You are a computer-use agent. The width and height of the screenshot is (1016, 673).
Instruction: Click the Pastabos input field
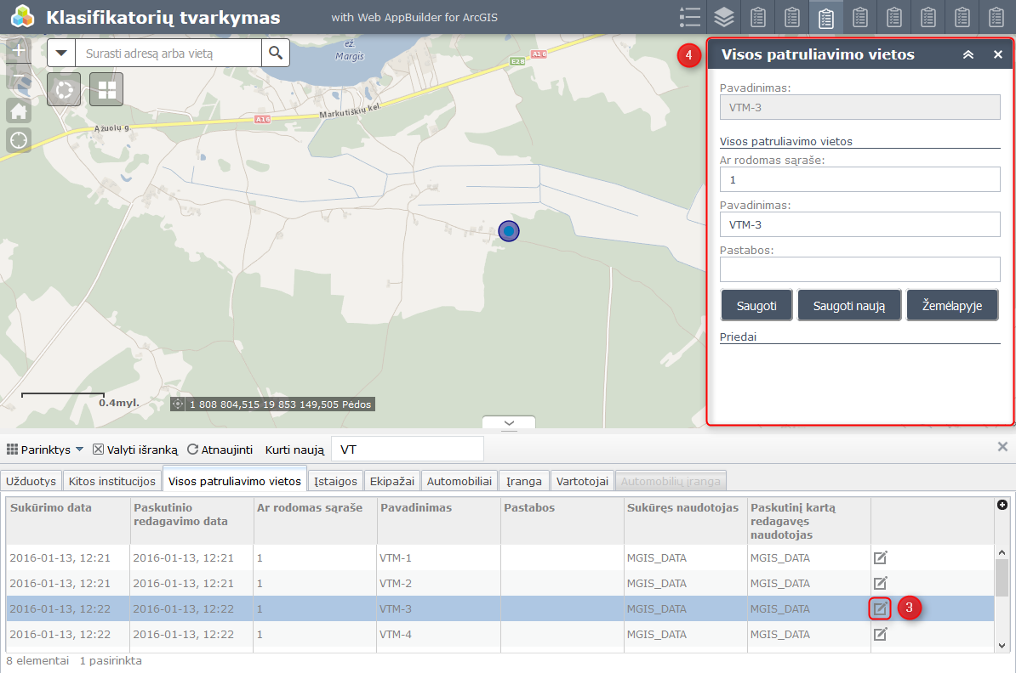pyautogui.click(x=859, y=269)
